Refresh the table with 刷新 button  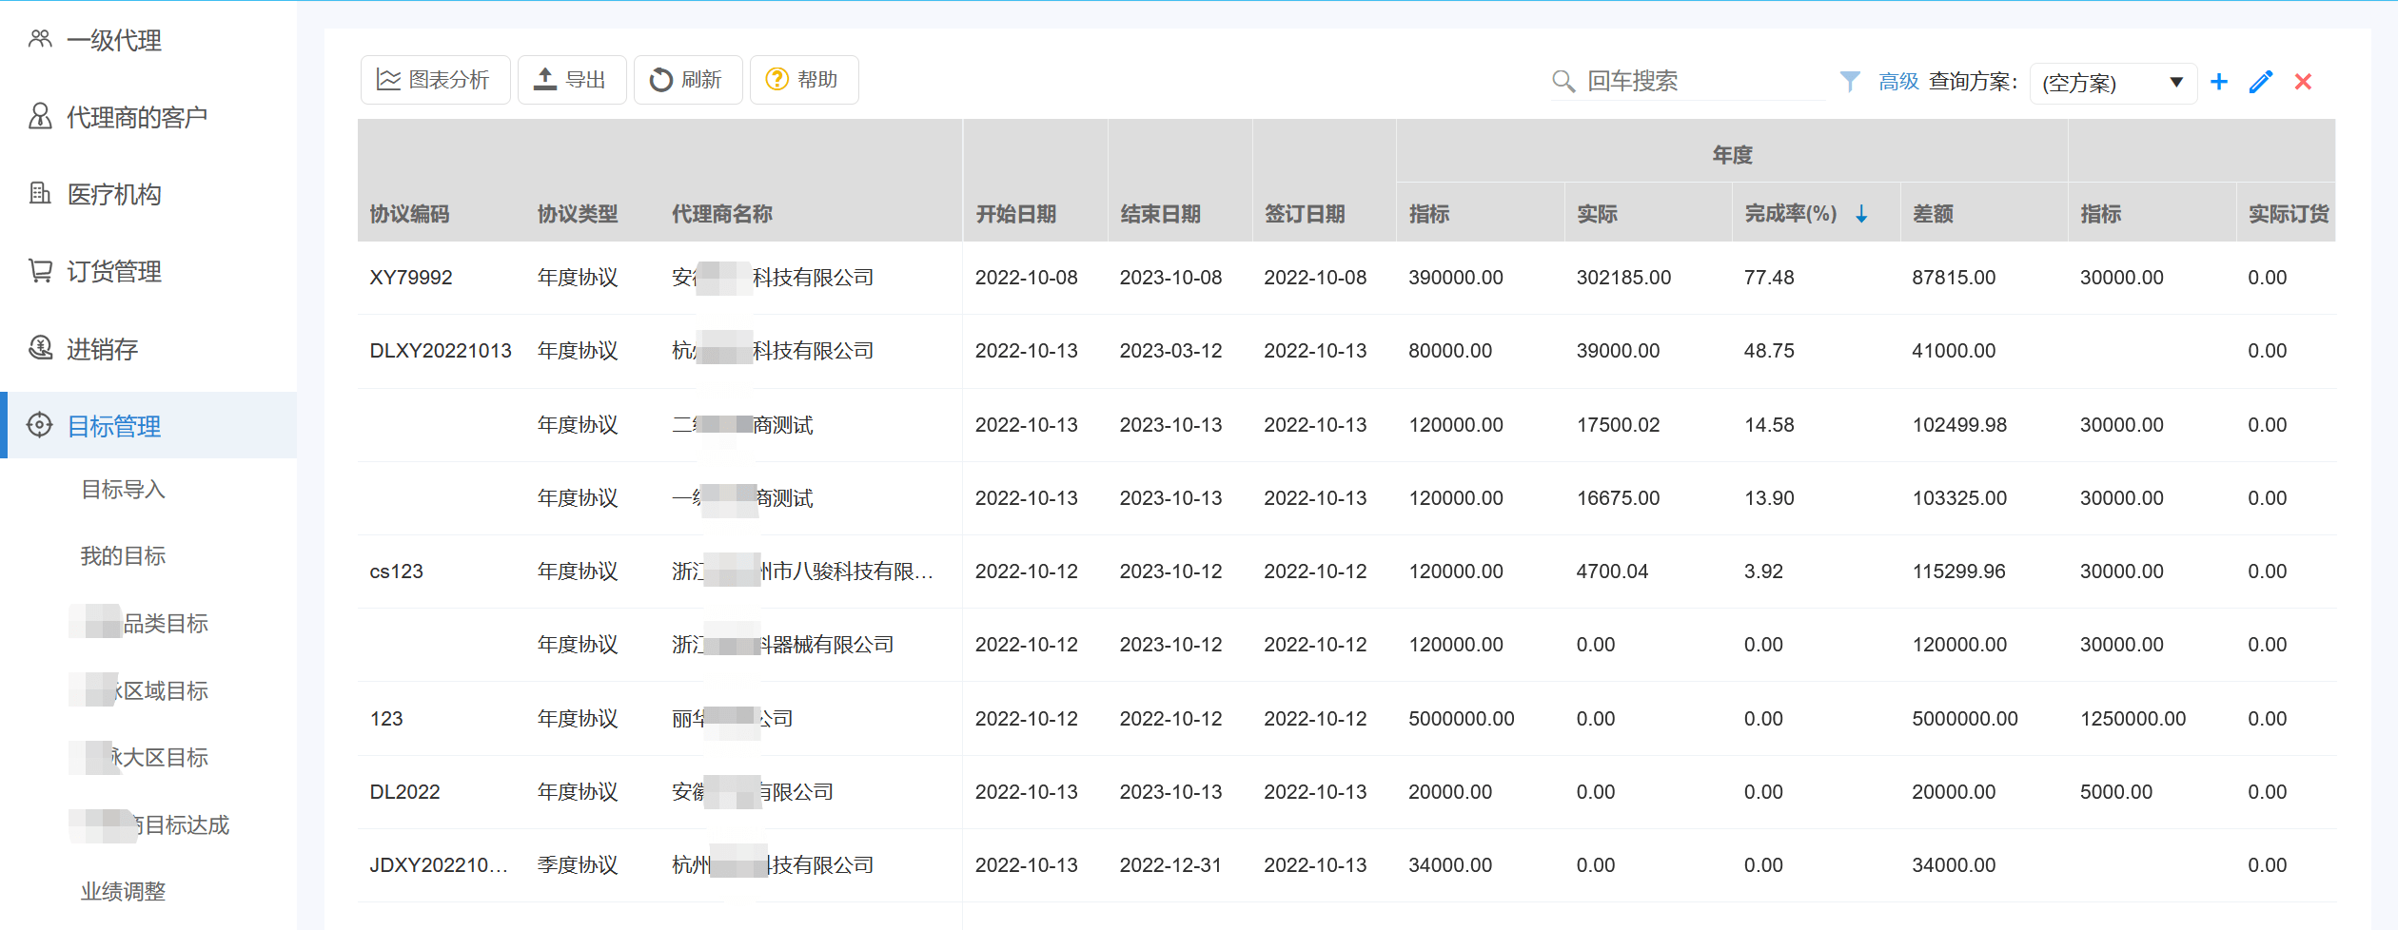(687, 80)
